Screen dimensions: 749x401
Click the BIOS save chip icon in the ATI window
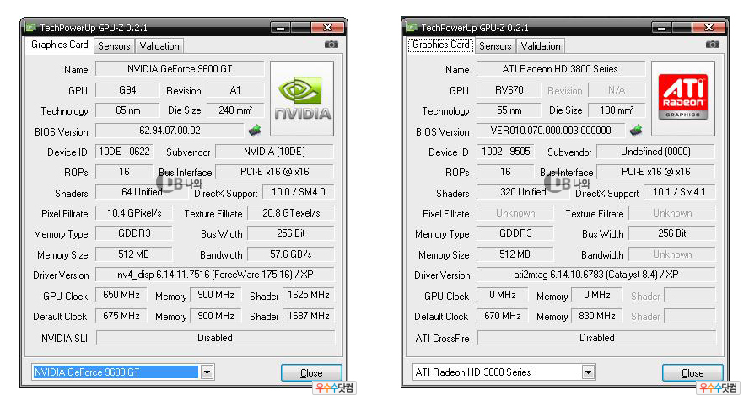click(x=636, y=130)
